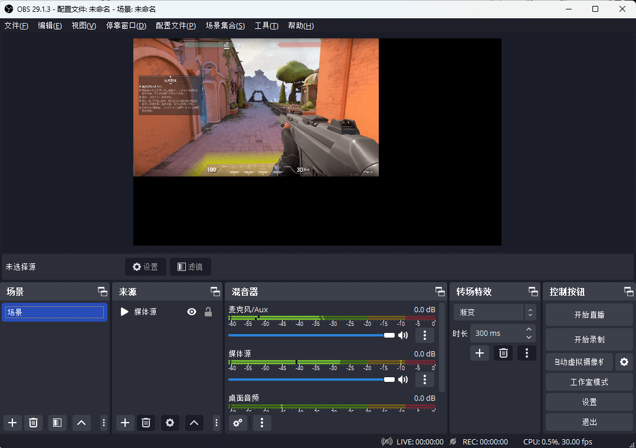The image size is (636, 448).
Task: Click the 设置 button in source toolbar
Action: tap(146, 267)
